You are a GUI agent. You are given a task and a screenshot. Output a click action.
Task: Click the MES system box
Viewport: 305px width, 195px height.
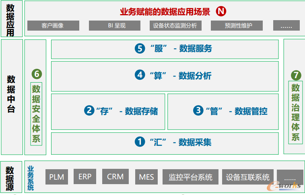click(x=146, y=177)
